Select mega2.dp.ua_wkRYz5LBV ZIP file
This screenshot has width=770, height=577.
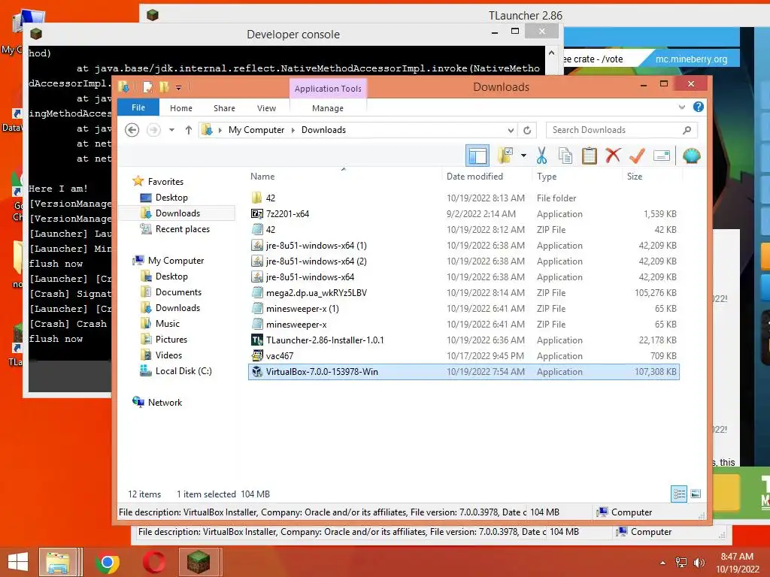tap(463, 293)
